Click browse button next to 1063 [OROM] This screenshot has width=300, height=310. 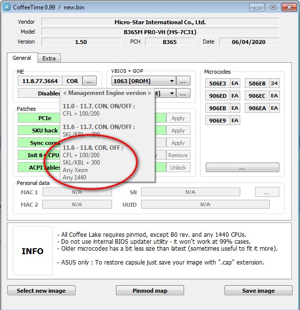(183, 81)
